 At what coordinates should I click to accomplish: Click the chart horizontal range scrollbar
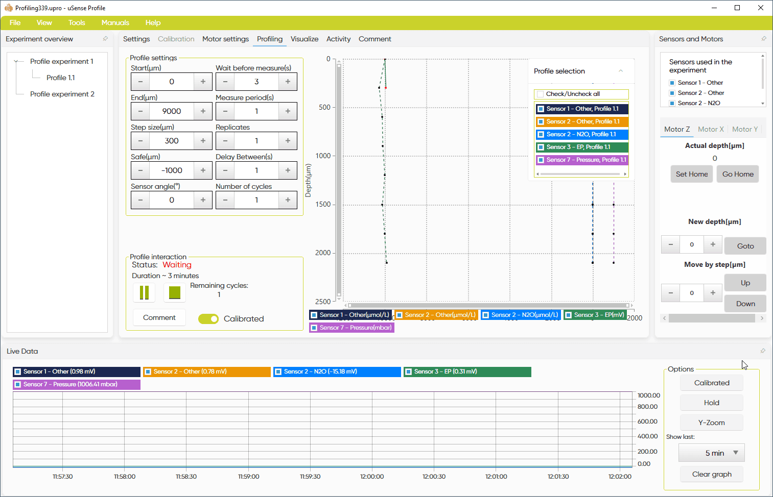pyautogui.click(x=488, y=305)
